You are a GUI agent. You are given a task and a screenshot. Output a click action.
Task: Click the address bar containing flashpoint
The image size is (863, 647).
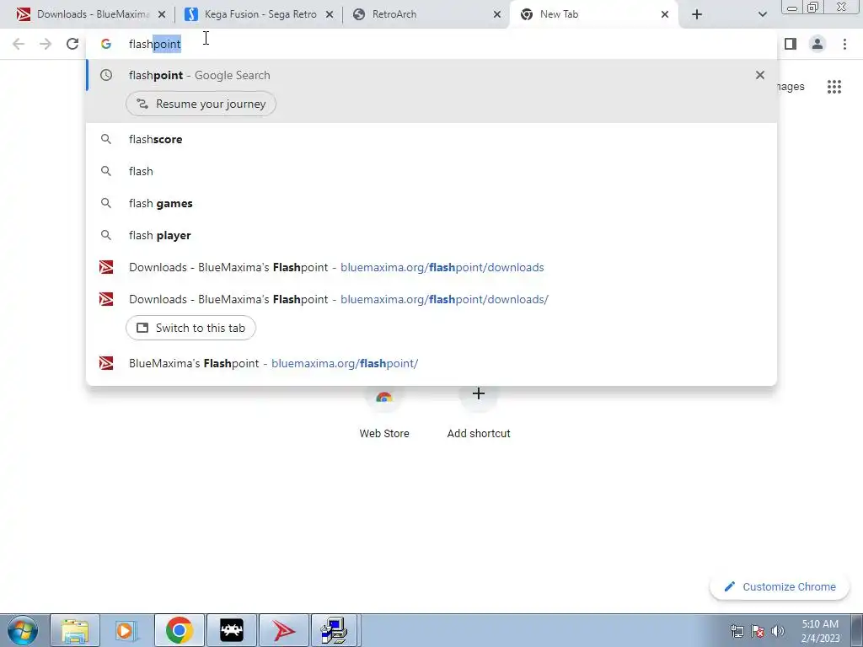pyautogui.click(x=432, y=44)
